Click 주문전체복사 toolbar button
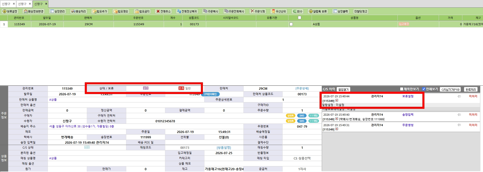483x172 pixels. click(234, 11)
